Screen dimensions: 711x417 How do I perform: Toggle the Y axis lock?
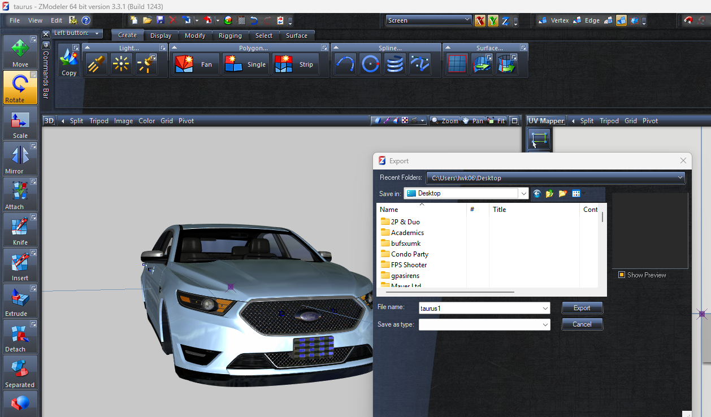[493, 20]
